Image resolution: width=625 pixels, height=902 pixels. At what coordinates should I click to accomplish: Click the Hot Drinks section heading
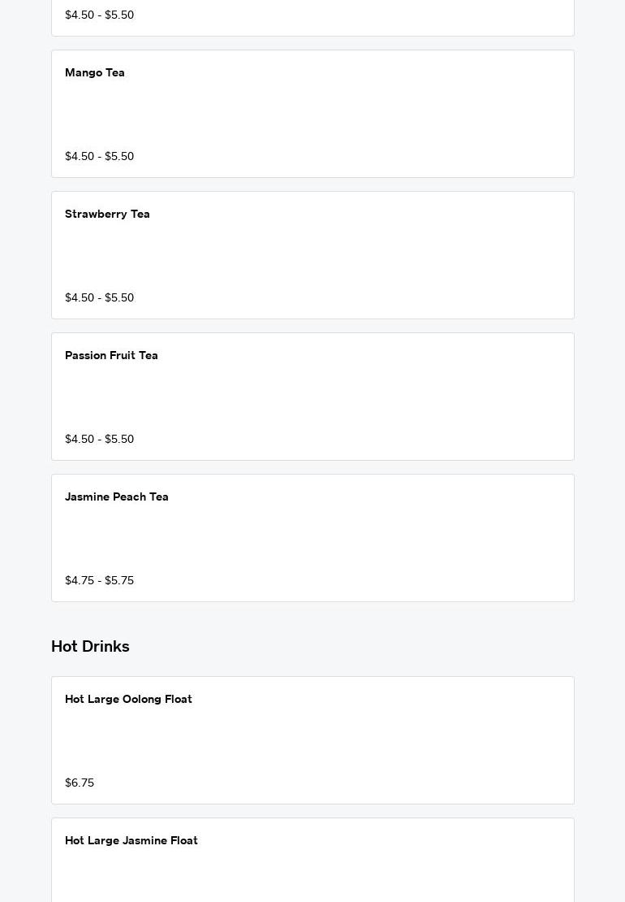click(90, 647)
